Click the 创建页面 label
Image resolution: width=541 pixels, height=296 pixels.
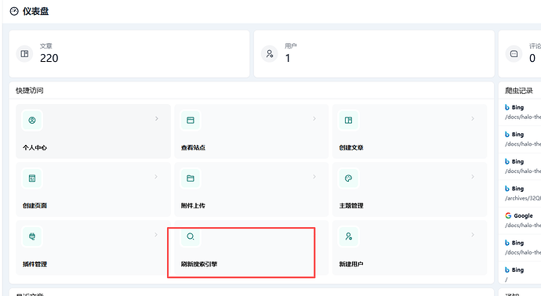tap(34, 206)
